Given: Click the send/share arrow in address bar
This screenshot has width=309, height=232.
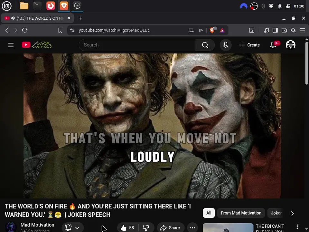Looking at the screenshot, I should (x=201, y=30).
